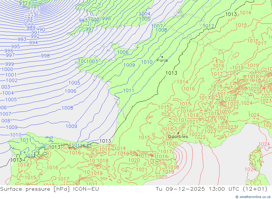Click the blue 1000 isobar label
The width and height of the screenshot is (272, 199).
[7, 69]
